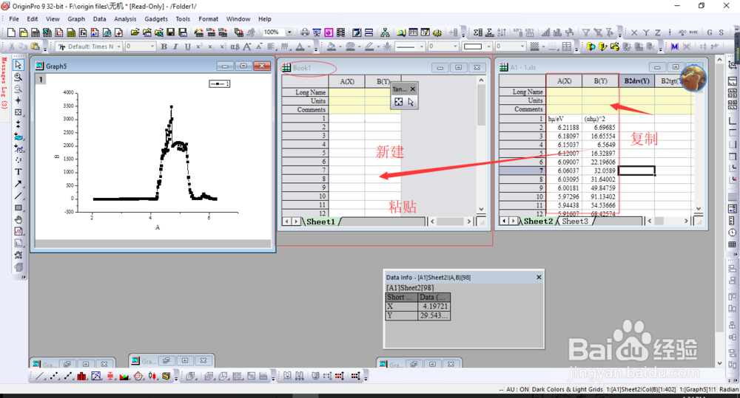Click horizontal scrollbar right arrow in A1 workbook
The image size is (740, 398).
[x=687, y=221]
